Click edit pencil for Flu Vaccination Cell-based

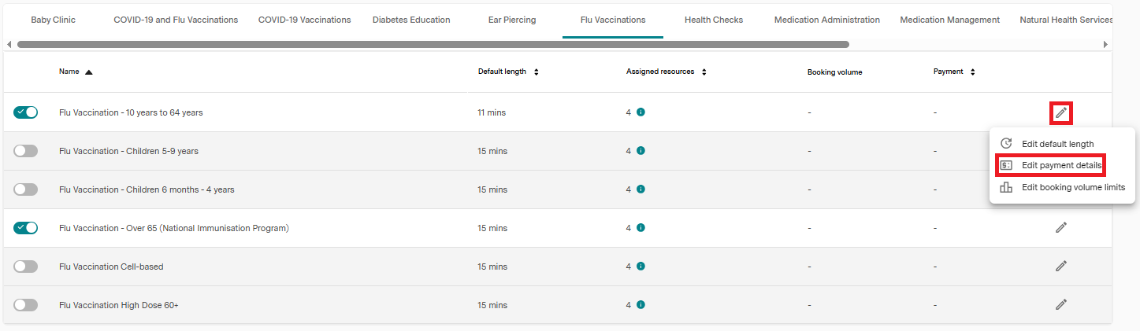[1061, 267]
